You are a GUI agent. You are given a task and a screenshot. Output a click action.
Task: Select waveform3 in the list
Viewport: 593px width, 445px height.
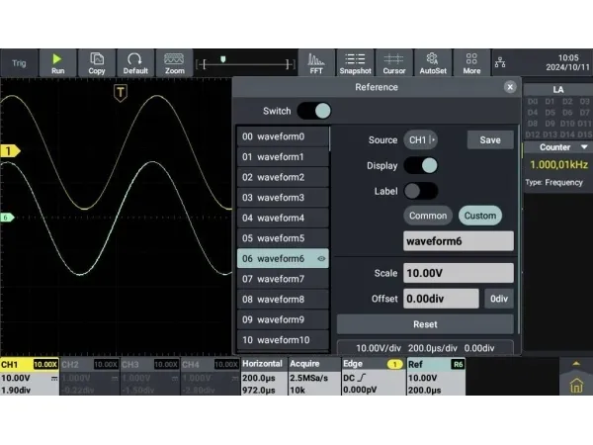coord(284,198)
